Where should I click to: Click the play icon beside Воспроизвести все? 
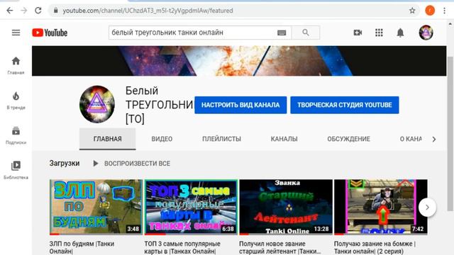(95, 164)
